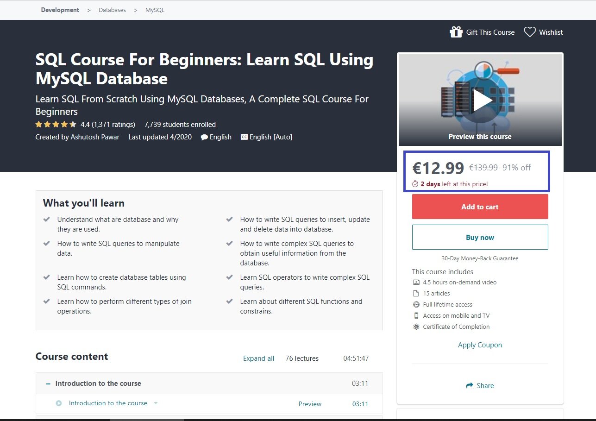This screenshot has width=596, height=421.
Task: Click the star rating icons
Action: point(56,124)
